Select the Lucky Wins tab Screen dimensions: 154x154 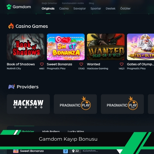point(76,131)
